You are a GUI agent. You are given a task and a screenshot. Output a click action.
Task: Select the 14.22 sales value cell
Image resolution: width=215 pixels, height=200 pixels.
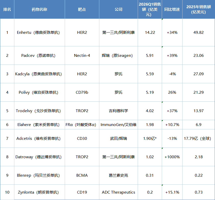(x=150, y=33)
